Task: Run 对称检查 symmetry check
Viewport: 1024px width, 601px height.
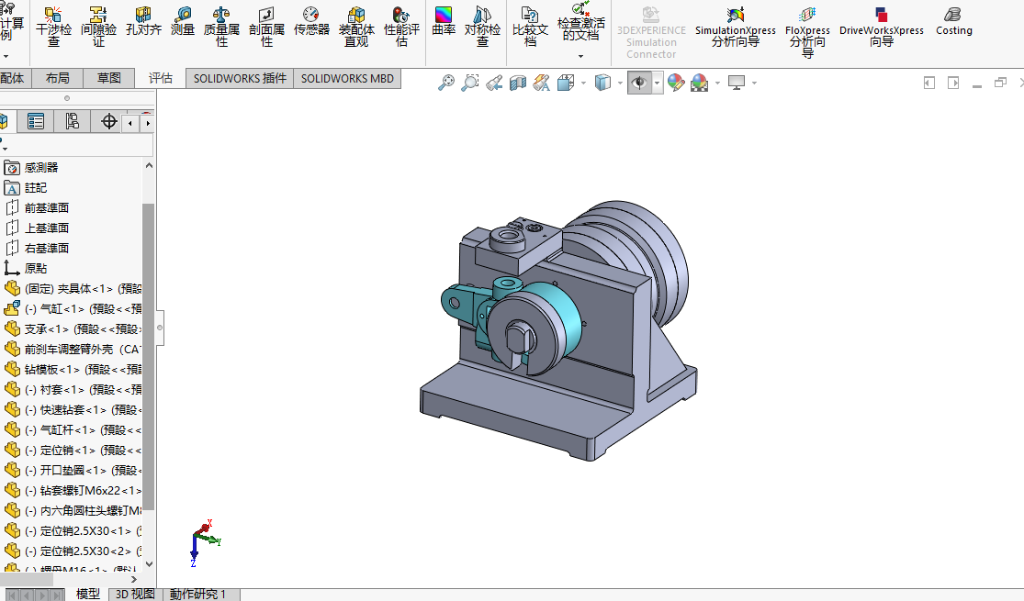Action: pos(483,26)
